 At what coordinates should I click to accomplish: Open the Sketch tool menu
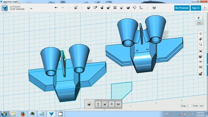[x=95, y=8]
